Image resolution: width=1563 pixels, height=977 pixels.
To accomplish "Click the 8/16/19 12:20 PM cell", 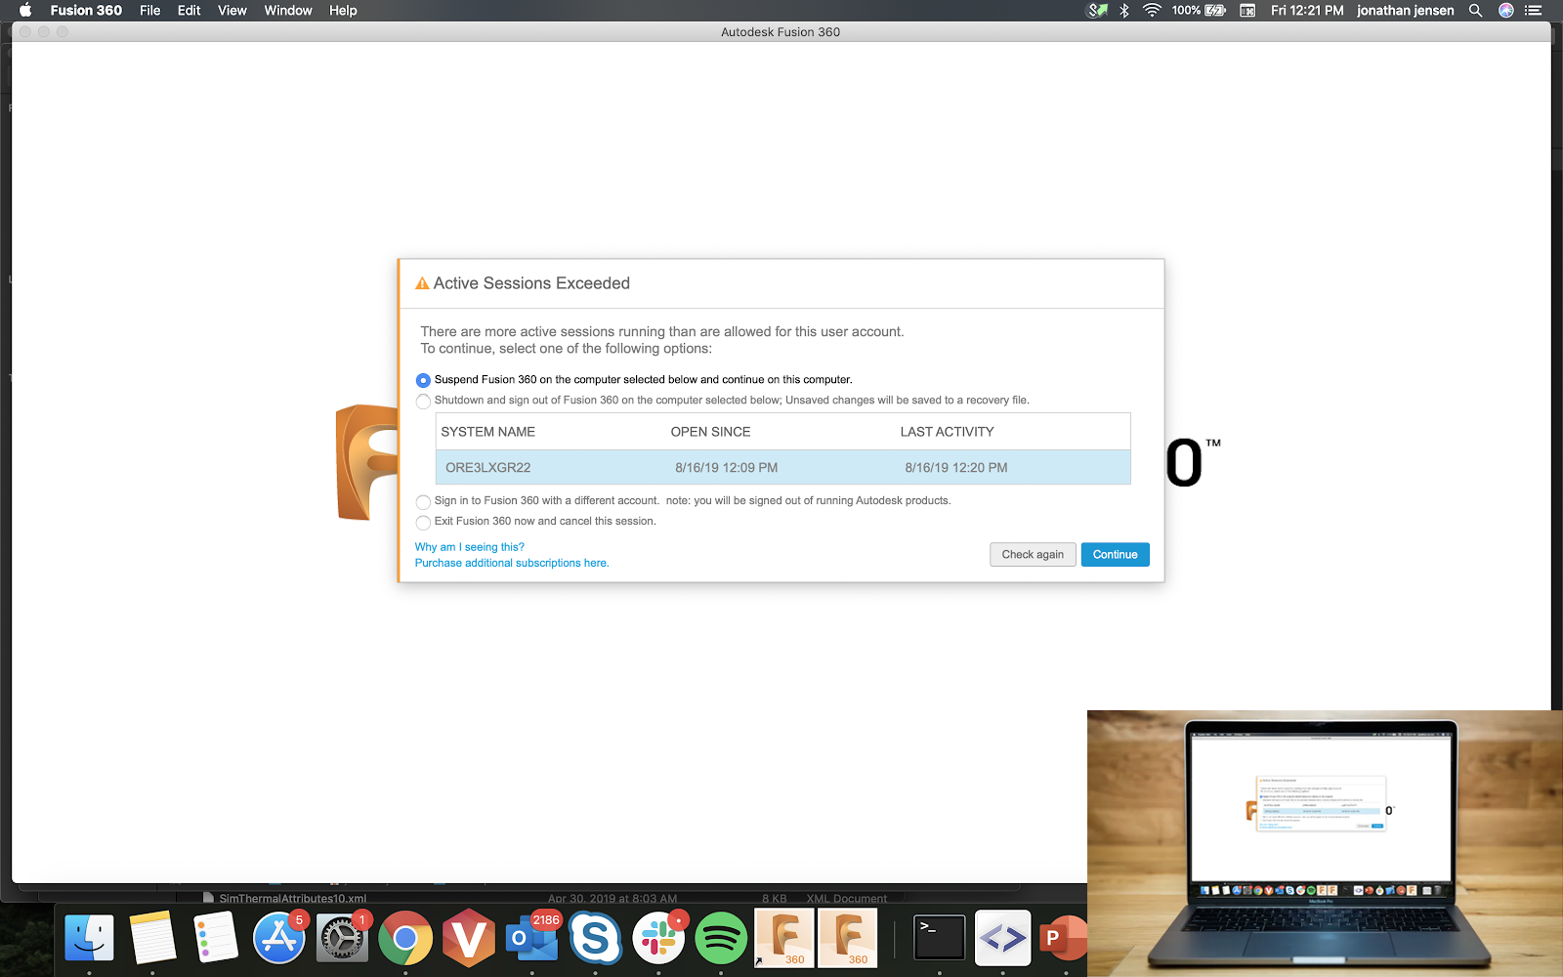I will tap(956, 468).
